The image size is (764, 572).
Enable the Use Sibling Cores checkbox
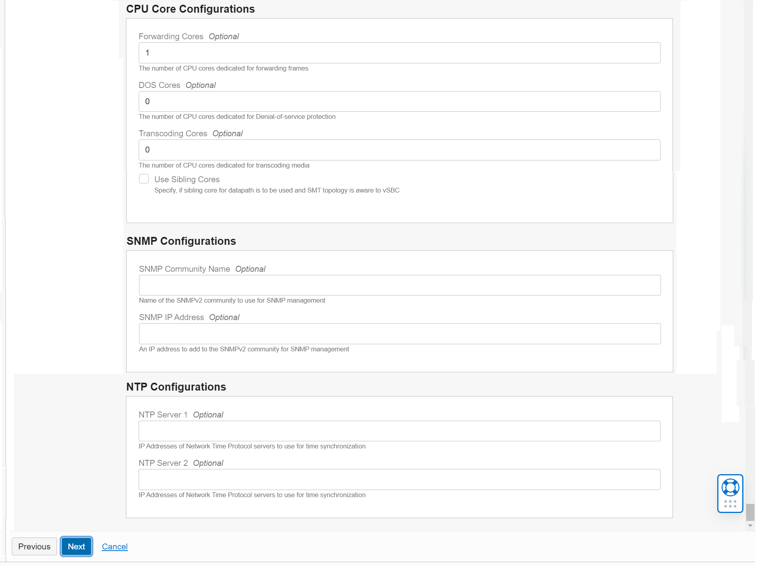click(144, 179)
